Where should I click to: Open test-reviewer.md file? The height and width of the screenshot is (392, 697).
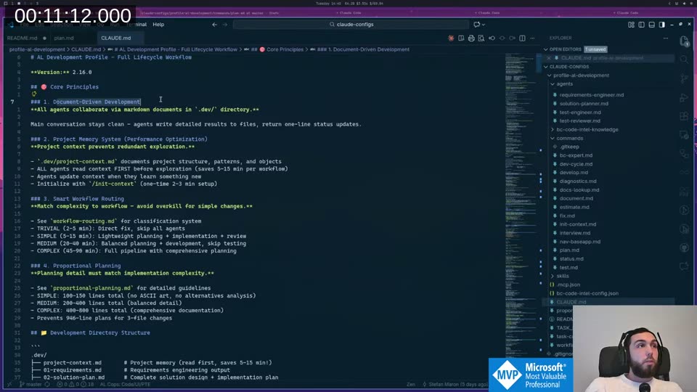(x=579, y=121)
